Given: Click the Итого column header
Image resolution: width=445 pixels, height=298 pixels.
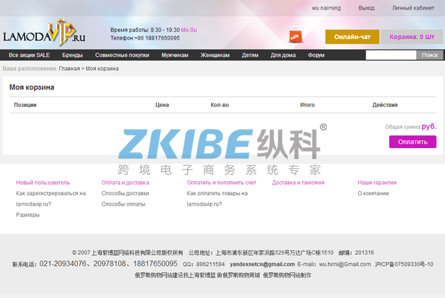Looking at the screenshot, I should pyautogui.click(x=307, y=105).
